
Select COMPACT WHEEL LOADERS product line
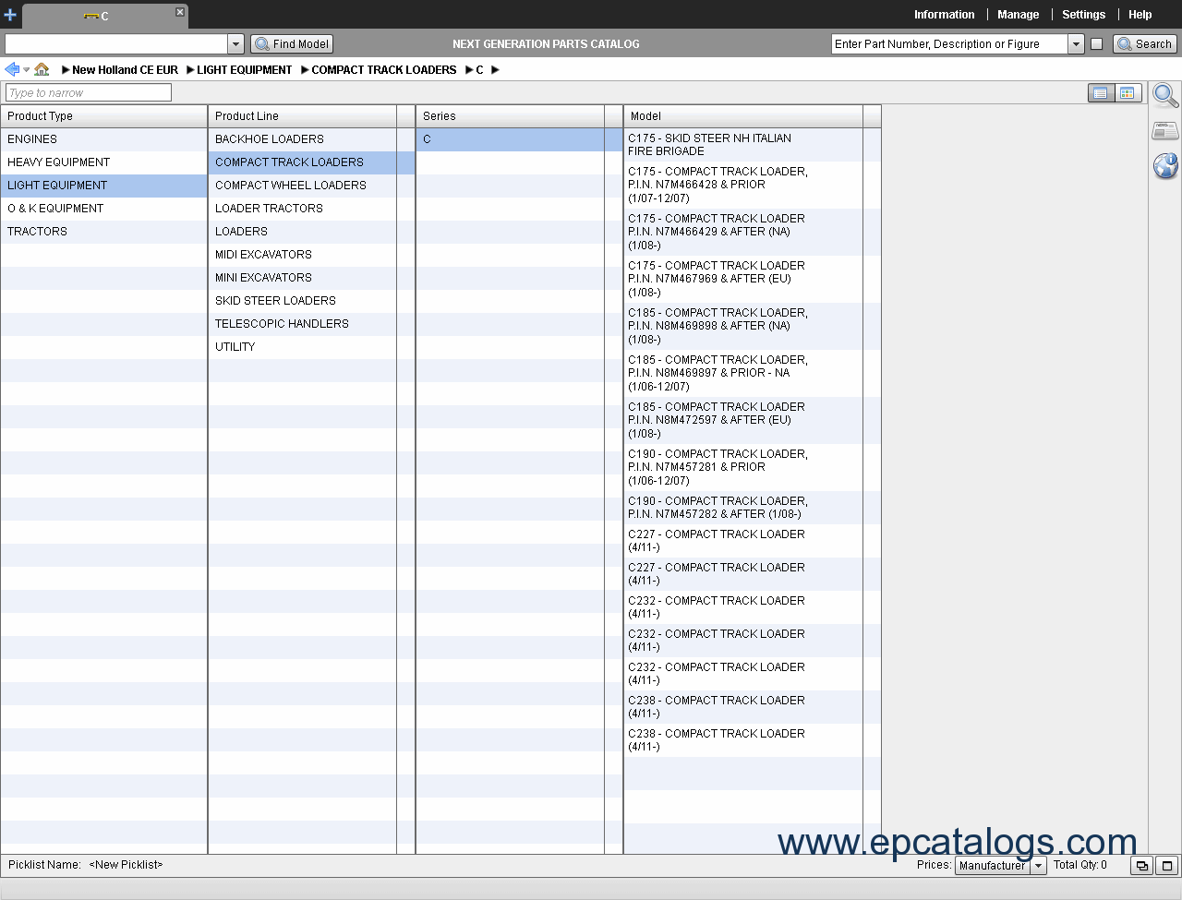pyautogui.click(x=312, y=186)
